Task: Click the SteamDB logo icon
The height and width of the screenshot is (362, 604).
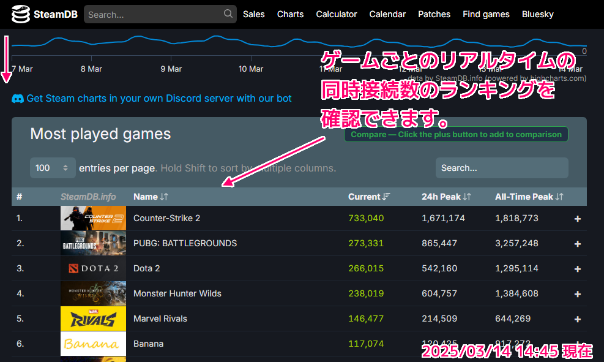Action: click(20, 14)
